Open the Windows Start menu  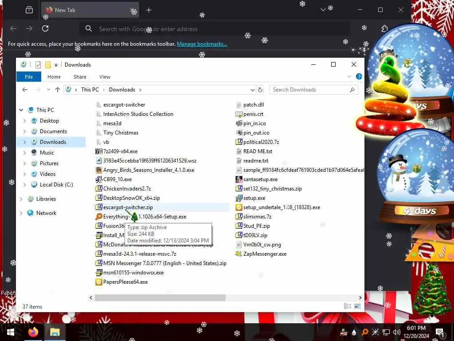(x=11, y=332)
